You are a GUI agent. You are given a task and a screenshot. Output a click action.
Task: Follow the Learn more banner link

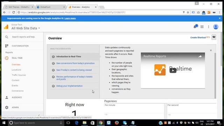(70, 18)
